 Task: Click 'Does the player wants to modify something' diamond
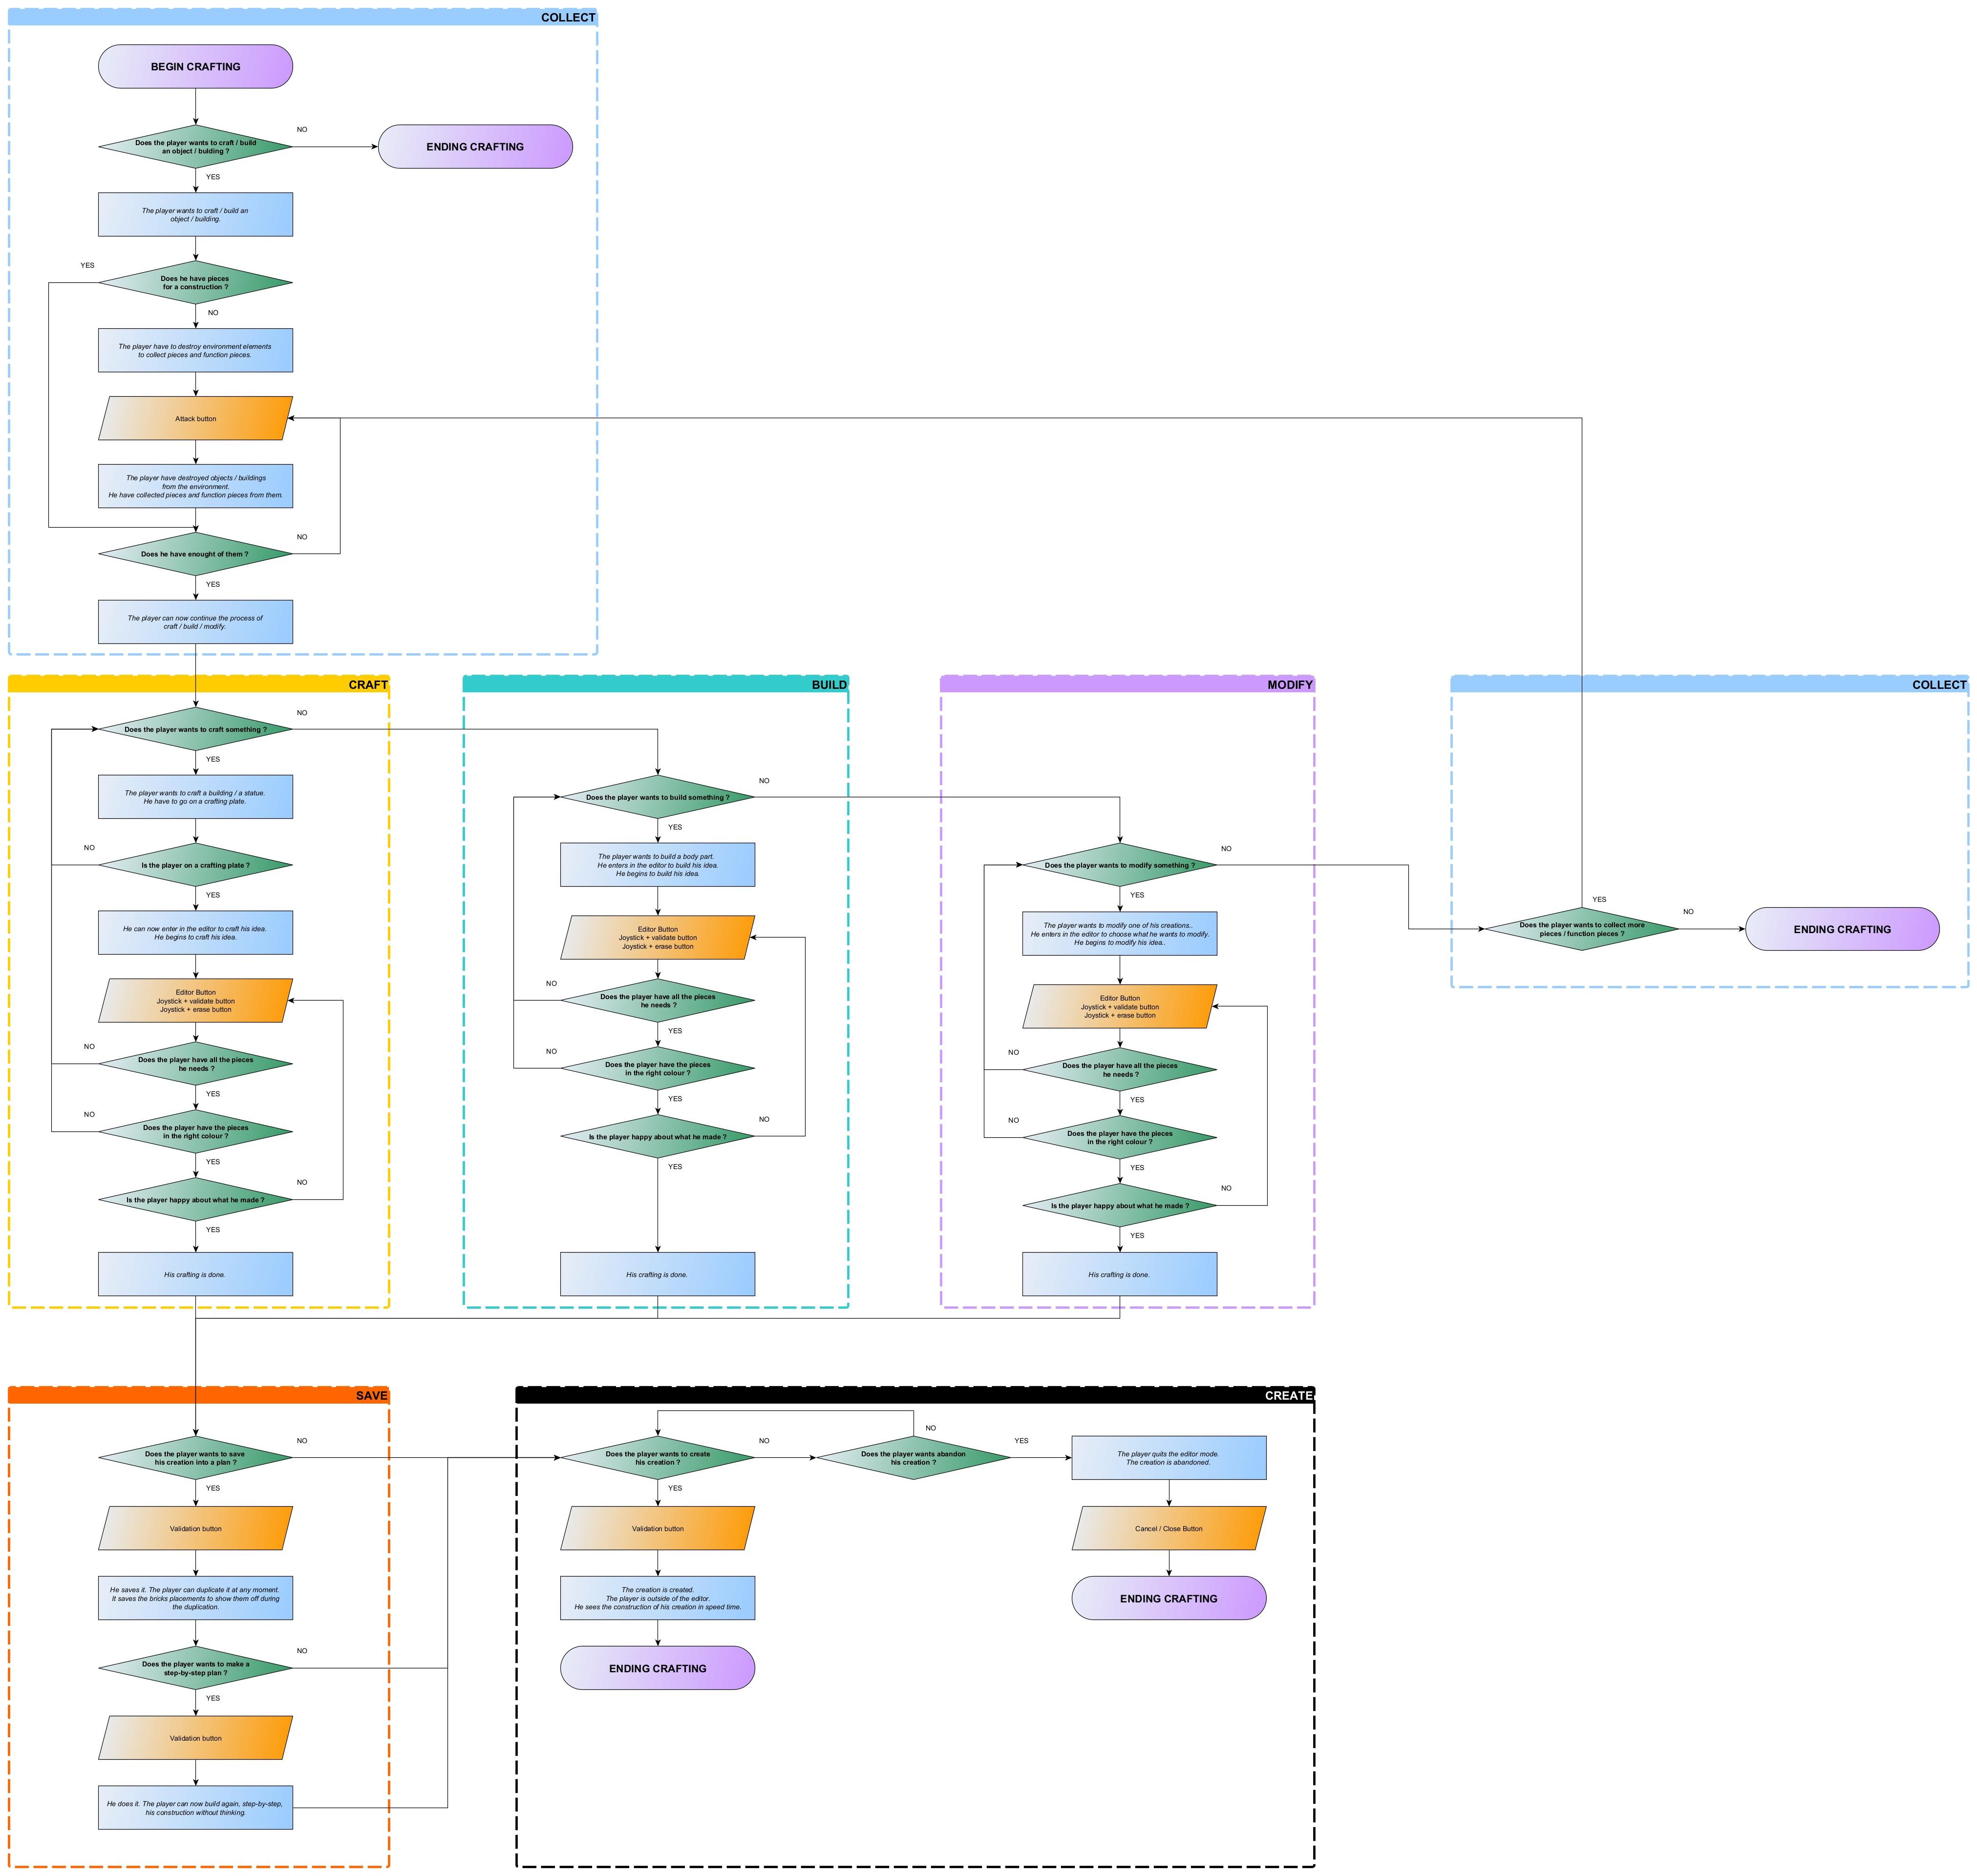[1119, 866]
